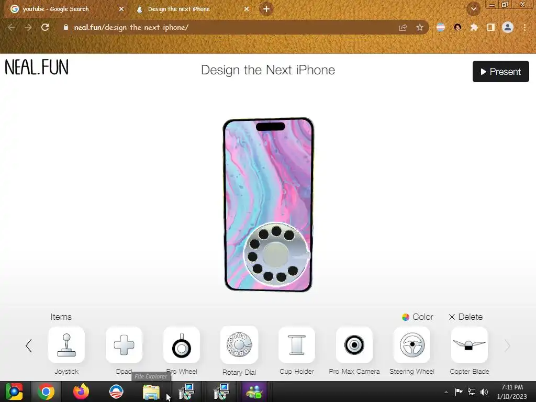The width and height of the screenshot is (536, 402).
Task: Launch Firefox from the taskbar
Action: point(81,392)
